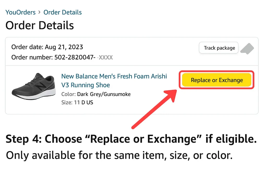Select the shoe product thumbnail image
The image size is (267, 178).
tap(33, 87)
